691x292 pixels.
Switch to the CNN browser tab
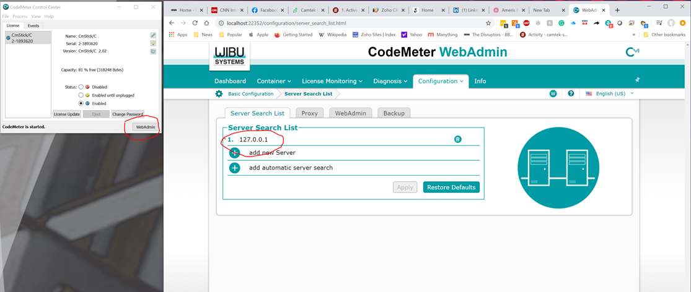coord(227,10)
